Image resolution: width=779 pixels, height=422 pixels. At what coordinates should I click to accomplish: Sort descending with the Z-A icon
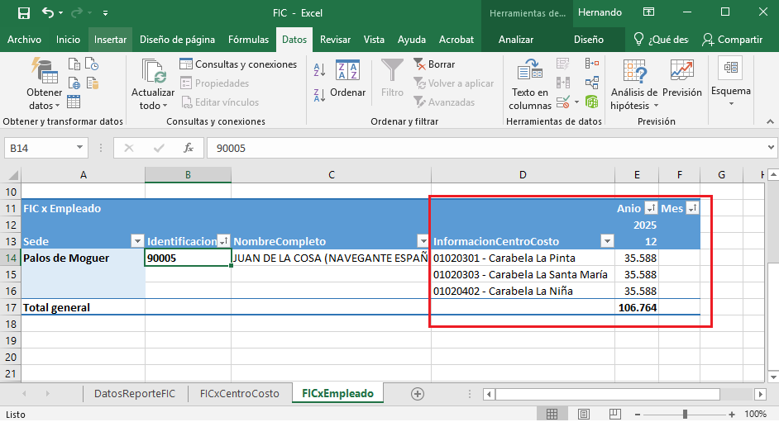(x=319, y=92)
